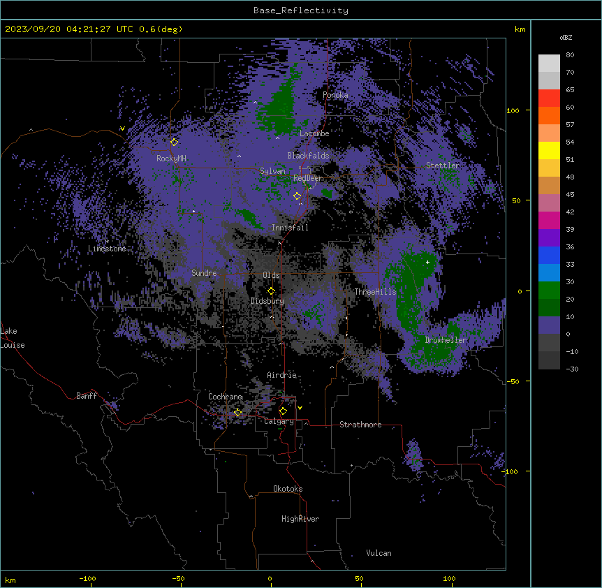602x588 pixels.
Task: Click the km label at bottom-left corner
Action: tap(10, 580)
